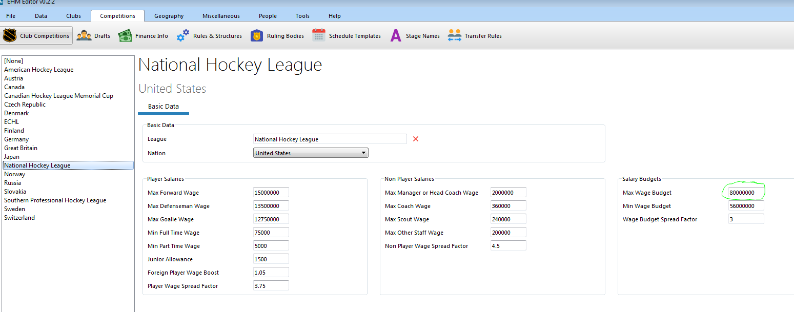Select Southern Professional Hockey League
Screen dimensions: 794x312
pyautogui.click(x=68, y=200)
